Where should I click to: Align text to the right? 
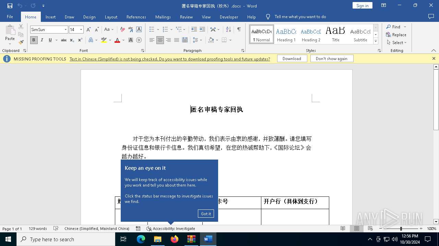168,40
